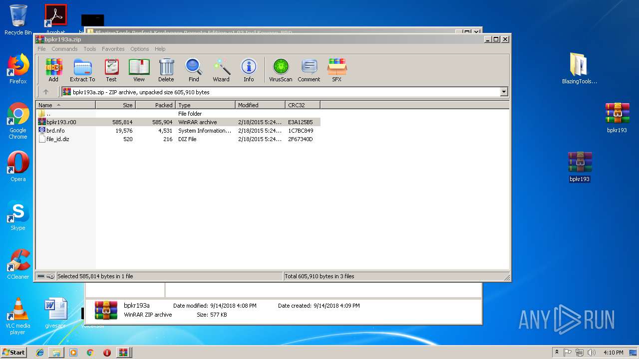Click the WinRAR taskbar button

(x=123, y=353)
